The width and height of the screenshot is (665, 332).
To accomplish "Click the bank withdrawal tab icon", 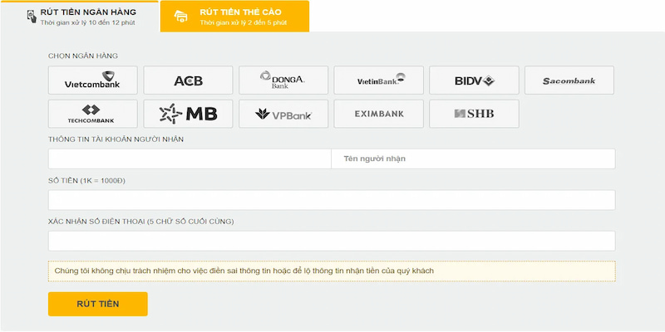I will click(32, 17).
